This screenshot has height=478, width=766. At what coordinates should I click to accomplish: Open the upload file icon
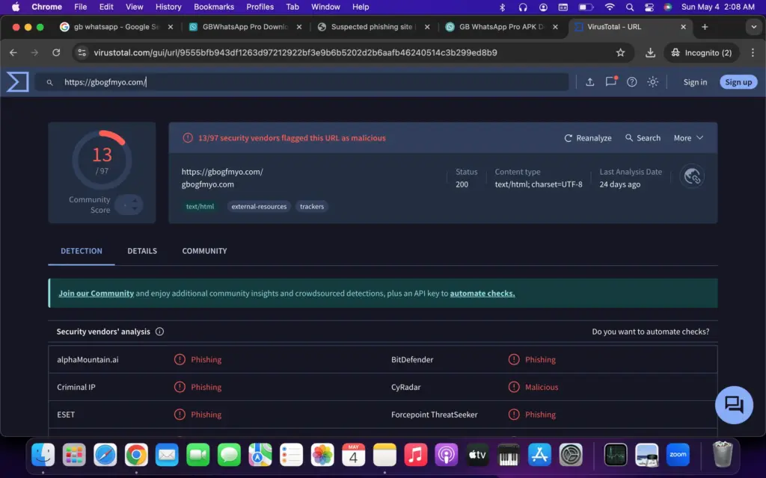point(589,82)
